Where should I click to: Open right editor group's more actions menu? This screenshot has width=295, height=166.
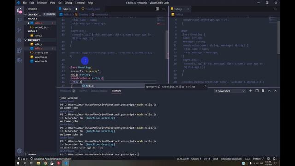(275, 9)
